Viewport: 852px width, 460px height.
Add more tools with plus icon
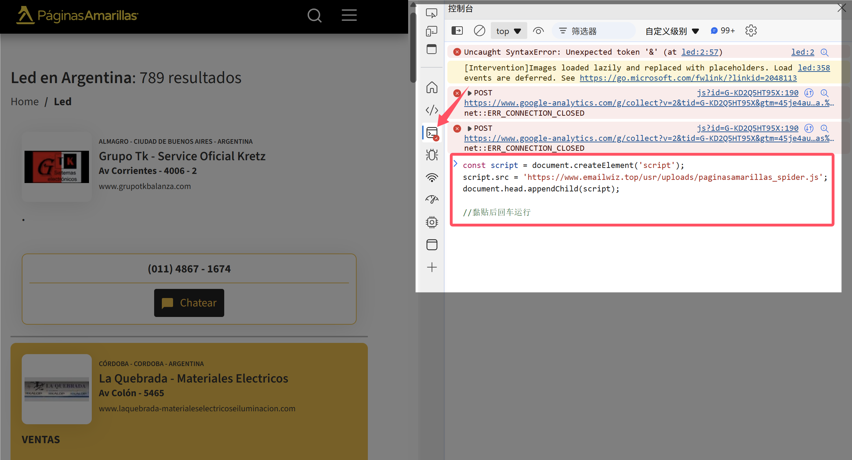[432, 267]
